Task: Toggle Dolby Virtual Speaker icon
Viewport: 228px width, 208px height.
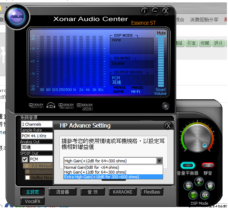Action: tap(85, 107)
